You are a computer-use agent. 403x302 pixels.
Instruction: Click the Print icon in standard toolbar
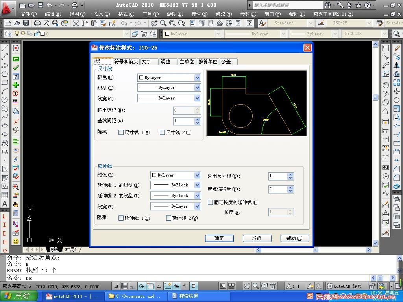point(37,23)
